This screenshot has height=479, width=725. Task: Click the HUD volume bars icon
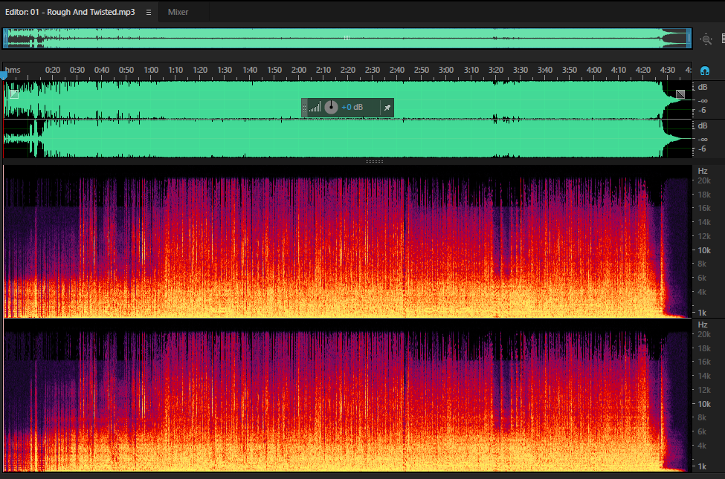[315, 108]
